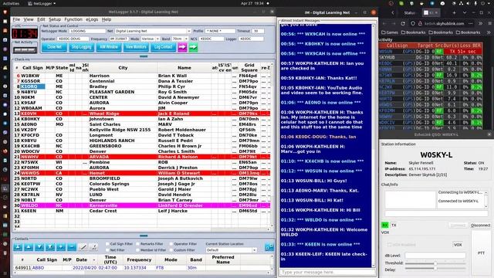The width and height of the screenshot is (494, 278).
Task: Click the minus remove-contact icon
Action: pos(72,247)
